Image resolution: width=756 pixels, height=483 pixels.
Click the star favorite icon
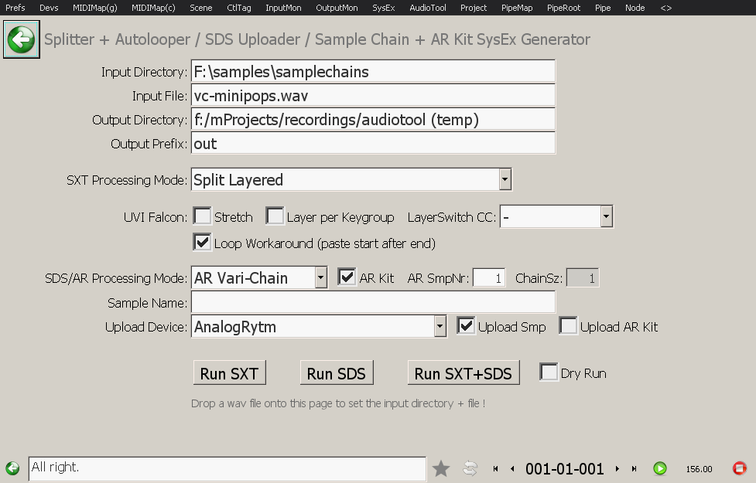[441, 468]
